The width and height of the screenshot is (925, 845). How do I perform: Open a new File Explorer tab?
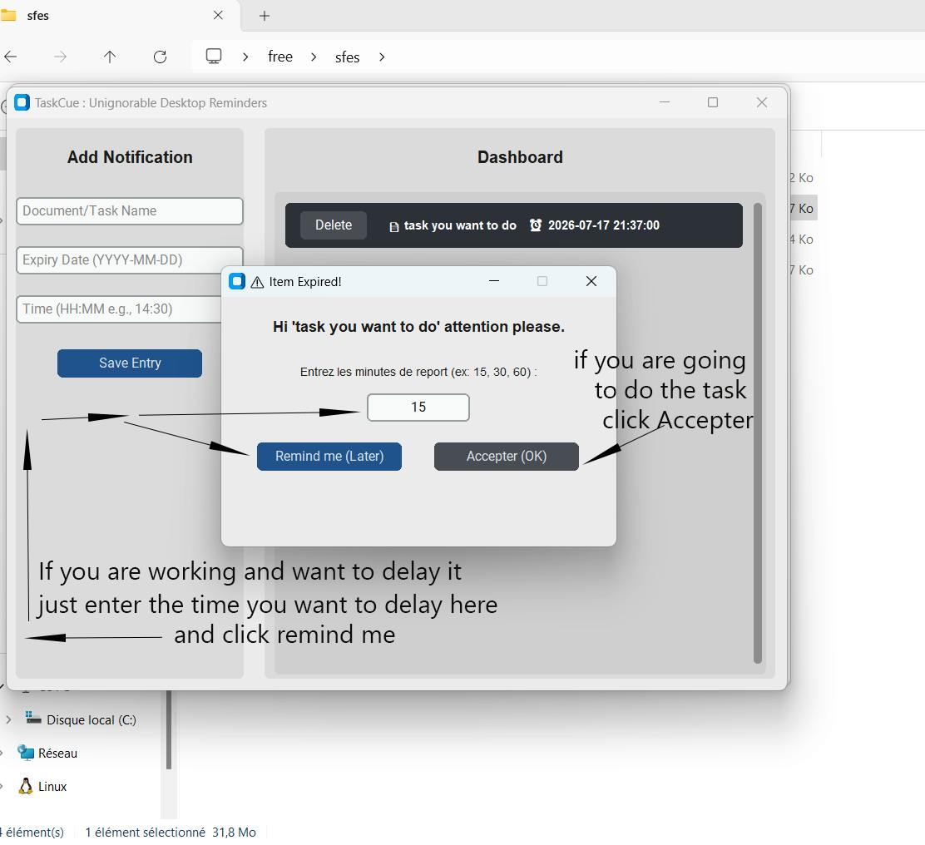click(x=265, y=16)
